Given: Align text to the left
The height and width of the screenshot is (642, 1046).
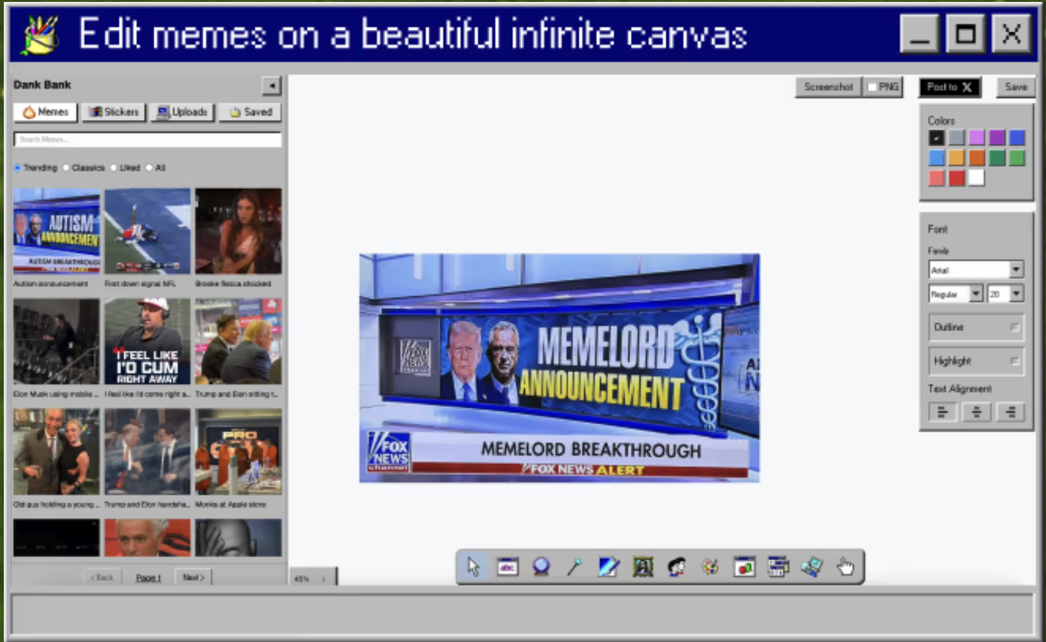Looking at the screenshot, I should (x=942, y=412).
